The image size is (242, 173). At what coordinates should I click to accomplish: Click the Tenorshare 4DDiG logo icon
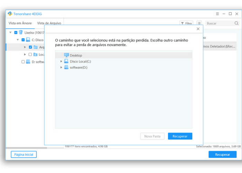coord(10,14)
